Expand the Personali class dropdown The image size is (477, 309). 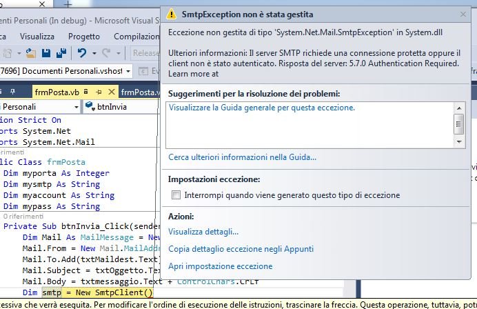pyautogui.click(x=77, y=107)
